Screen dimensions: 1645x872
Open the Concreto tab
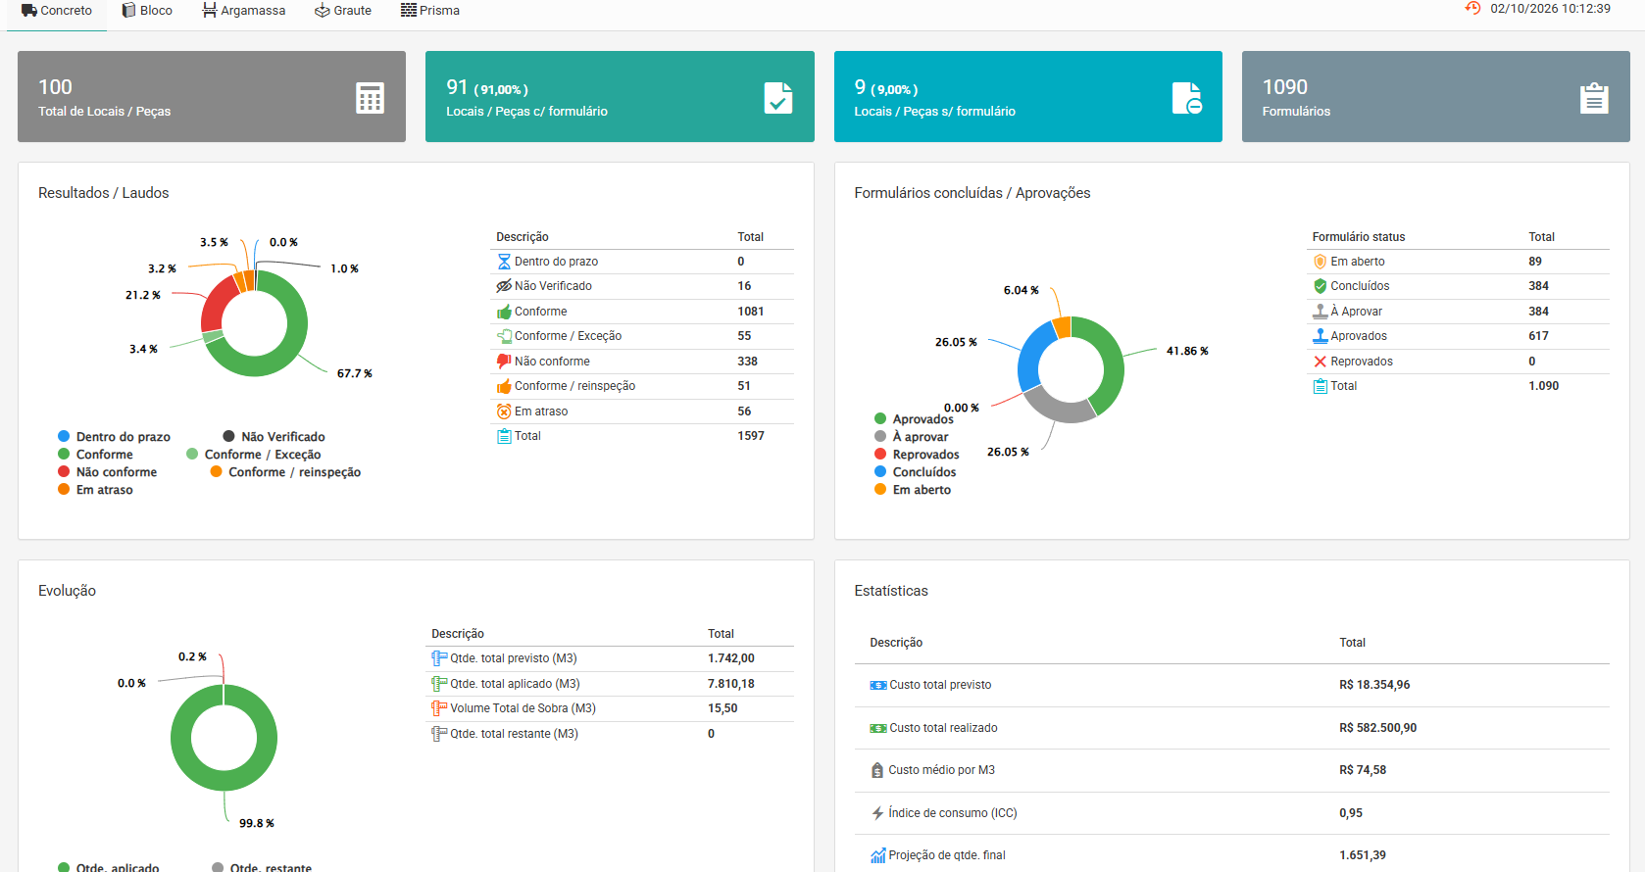(x=57, y=11)
